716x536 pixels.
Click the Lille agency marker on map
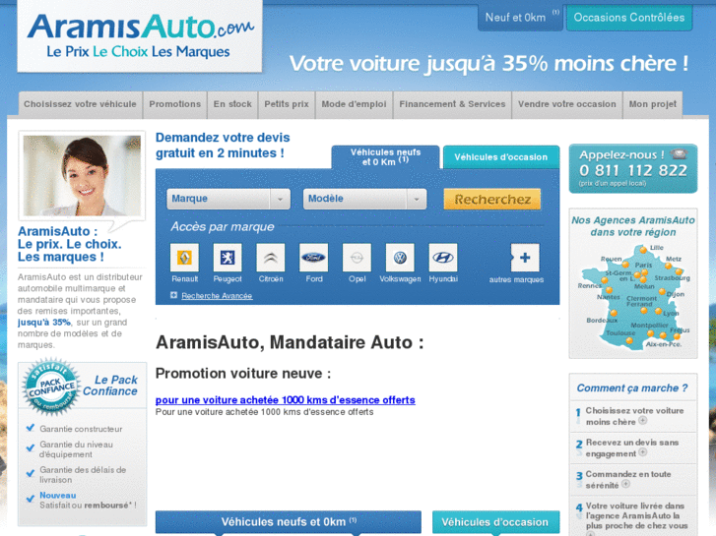[643, 250]
